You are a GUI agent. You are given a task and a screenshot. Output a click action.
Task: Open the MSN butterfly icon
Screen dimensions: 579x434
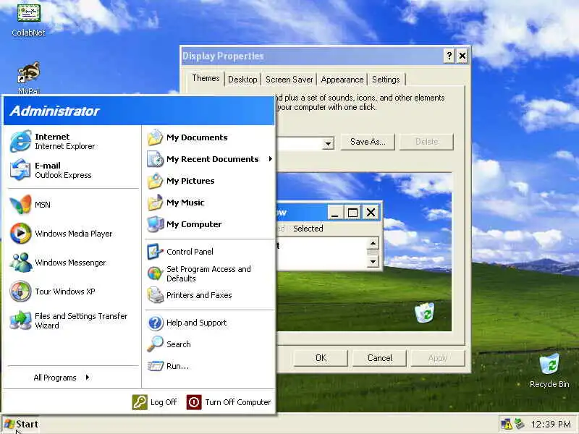tap(20, 205)
